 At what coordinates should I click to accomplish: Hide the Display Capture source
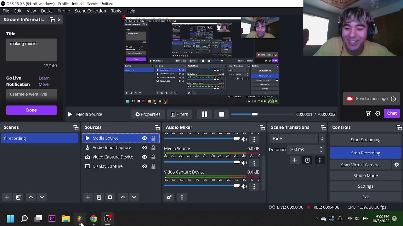[145, 166]
